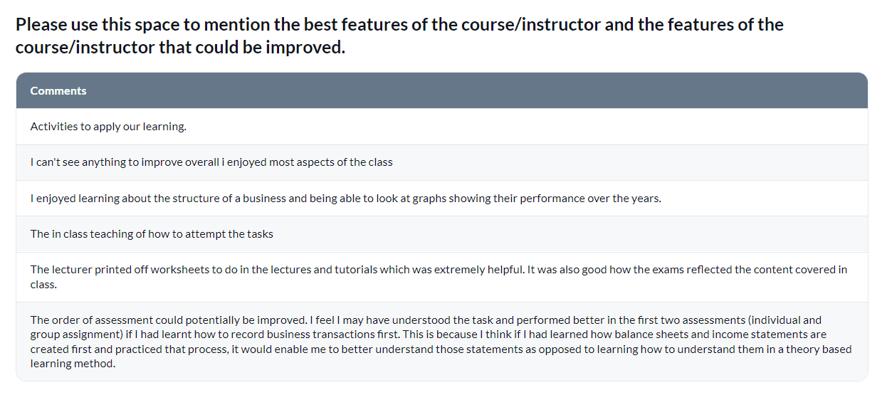Click the order of assessment comment
The height and width of the screenshot is (395, 887).
point(442,342)
